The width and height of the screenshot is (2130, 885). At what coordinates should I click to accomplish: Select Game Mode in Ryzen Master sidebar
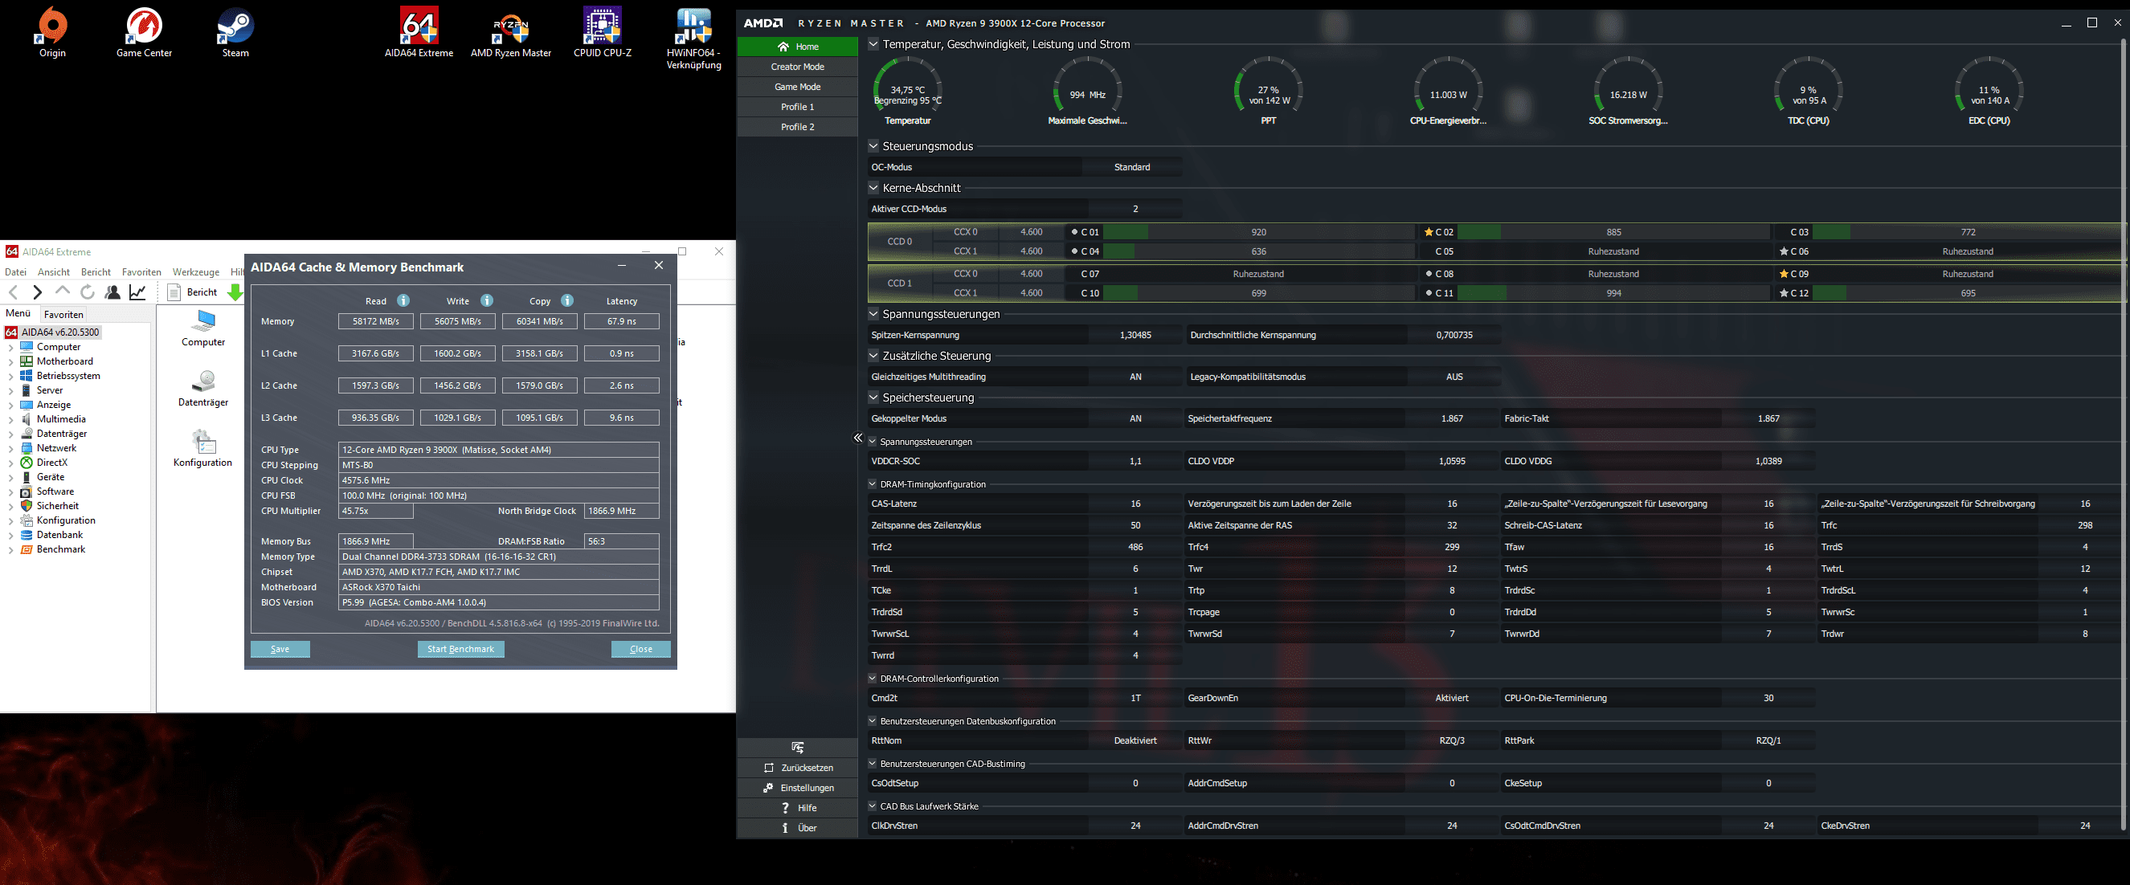coord(798,87)
